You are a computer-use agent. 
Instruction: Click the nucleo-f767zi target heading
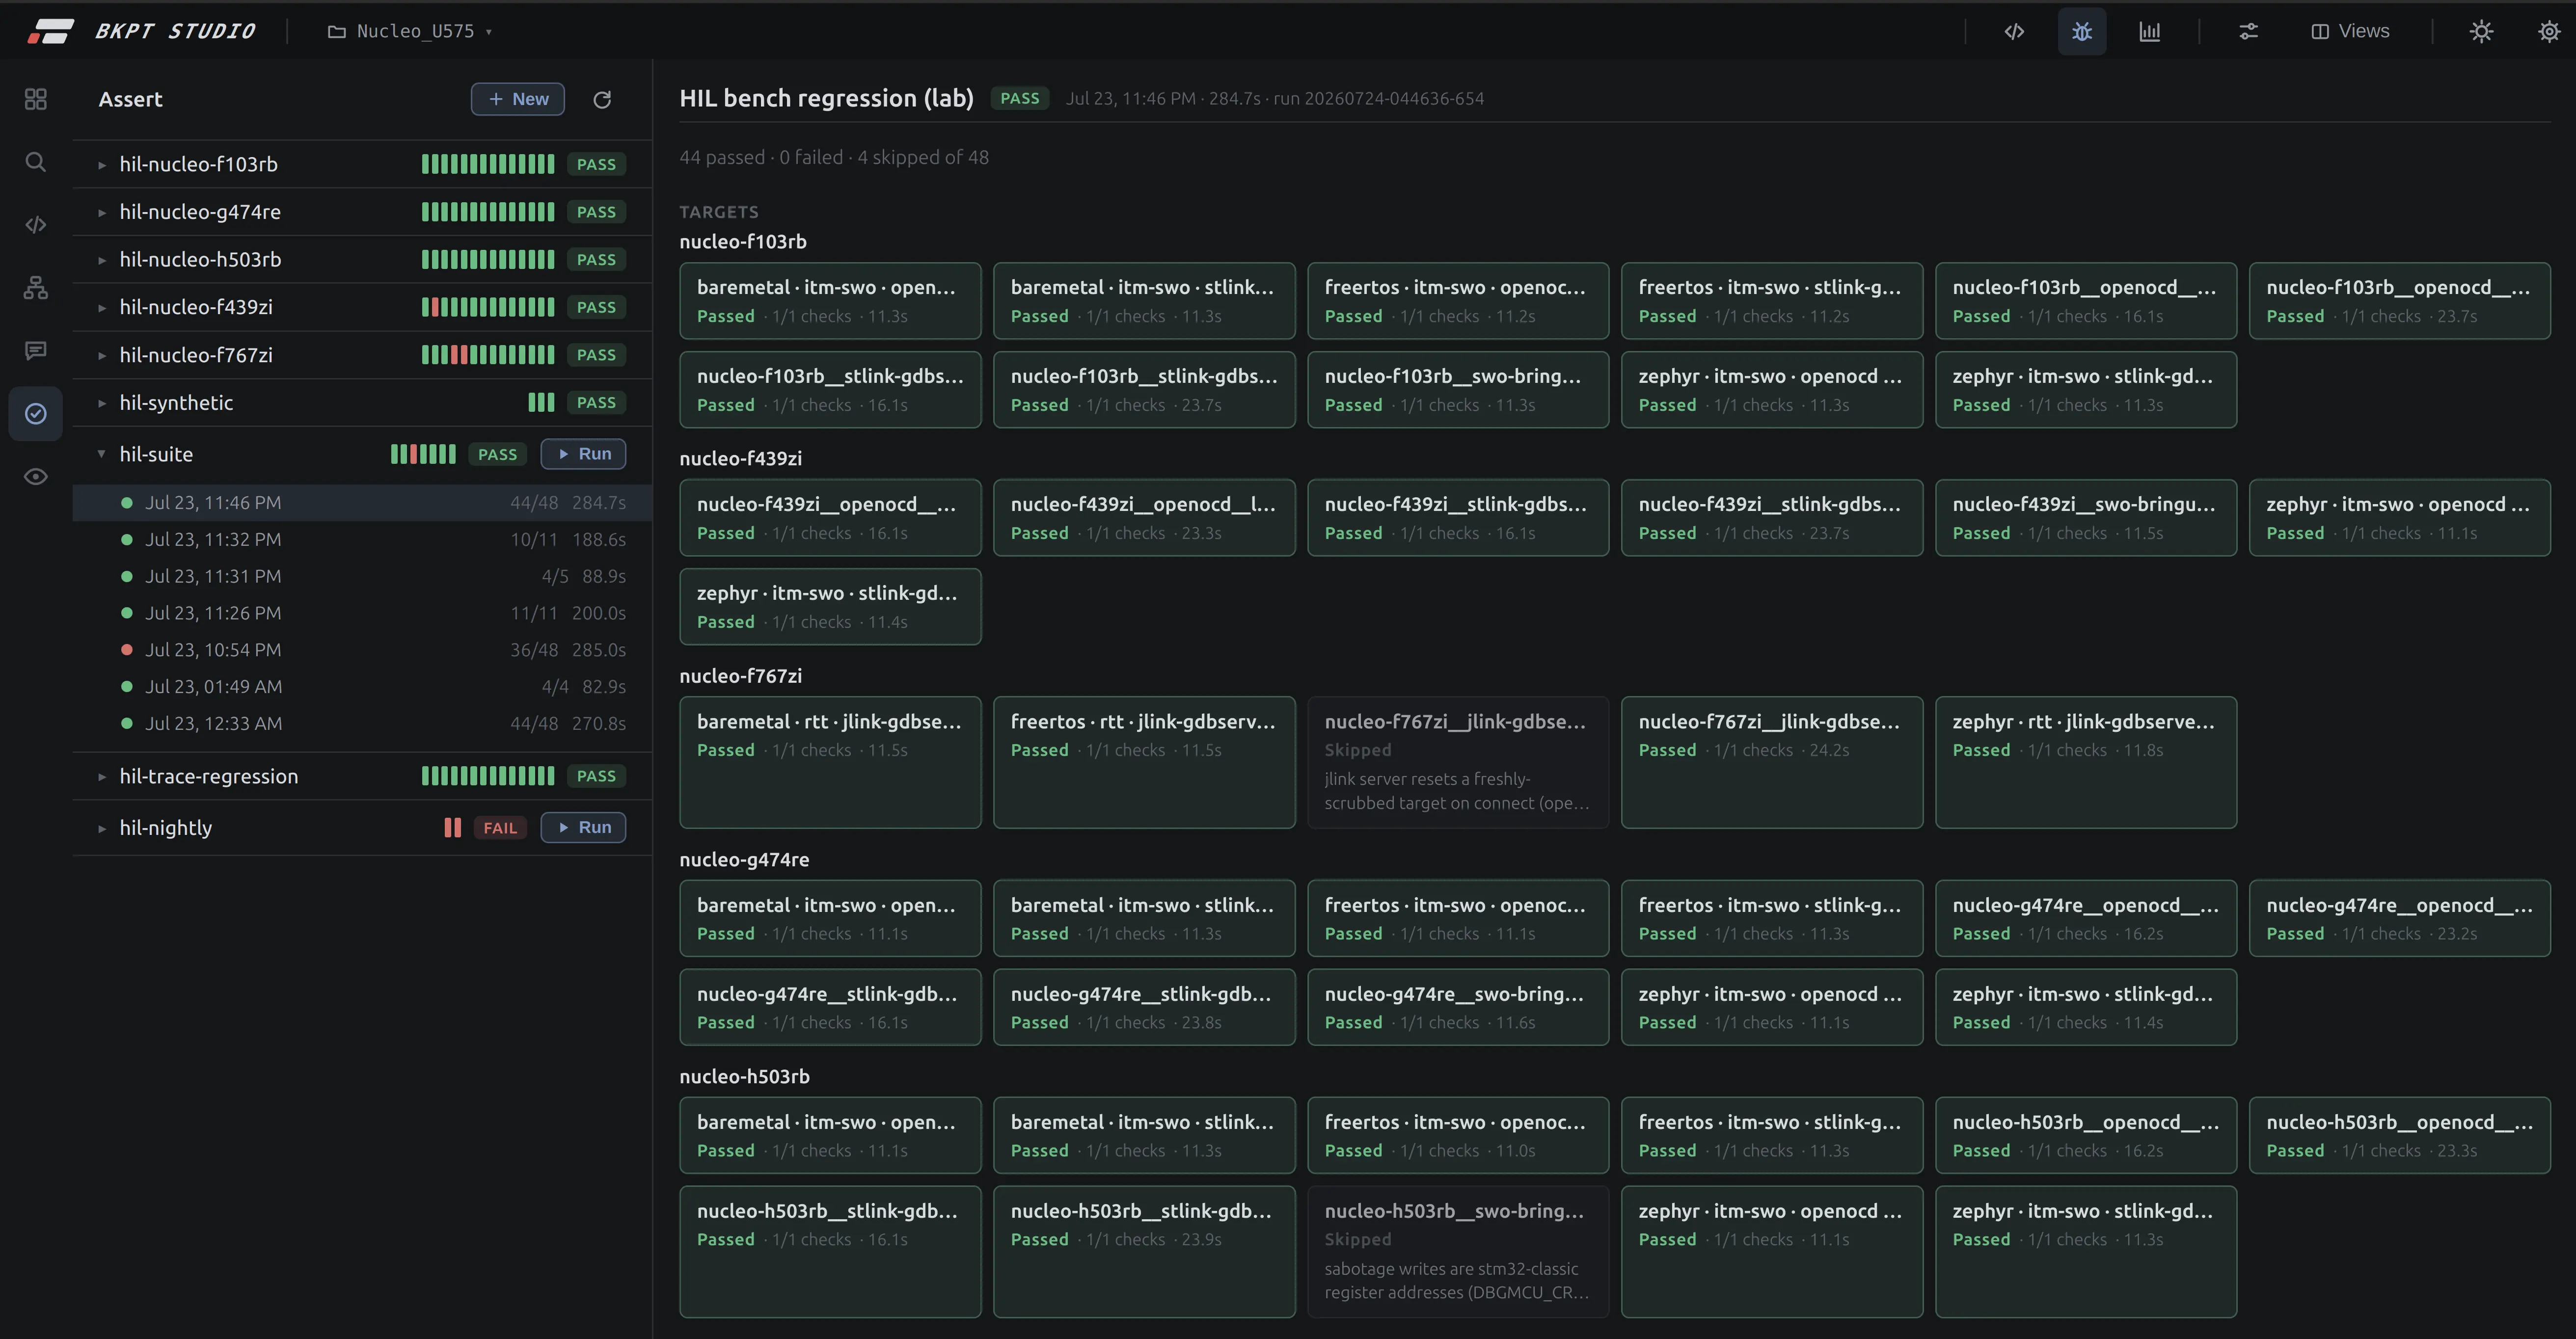741,676
